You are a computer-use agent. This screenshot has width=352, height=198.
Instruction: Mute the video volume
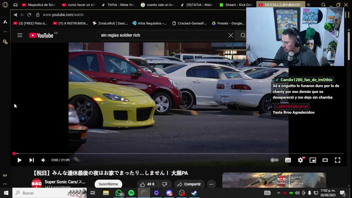(43, 160)
